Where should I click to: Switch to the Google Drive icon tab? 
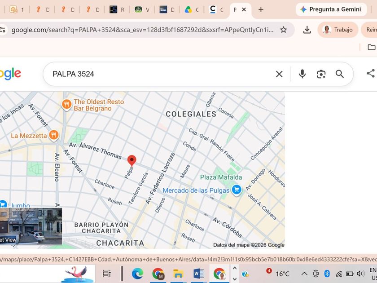pos(191,9)
